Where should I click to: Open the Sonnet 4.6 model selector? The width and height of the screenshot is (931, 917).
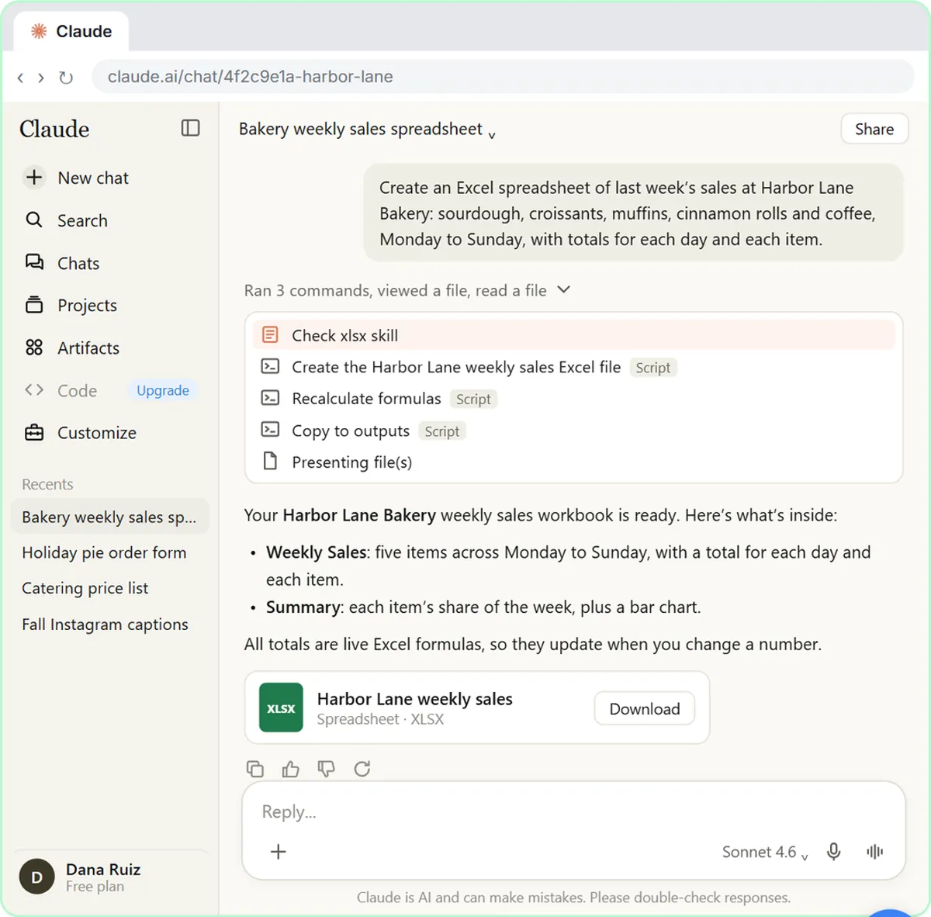pyautogui.click(x=765, y=852)
